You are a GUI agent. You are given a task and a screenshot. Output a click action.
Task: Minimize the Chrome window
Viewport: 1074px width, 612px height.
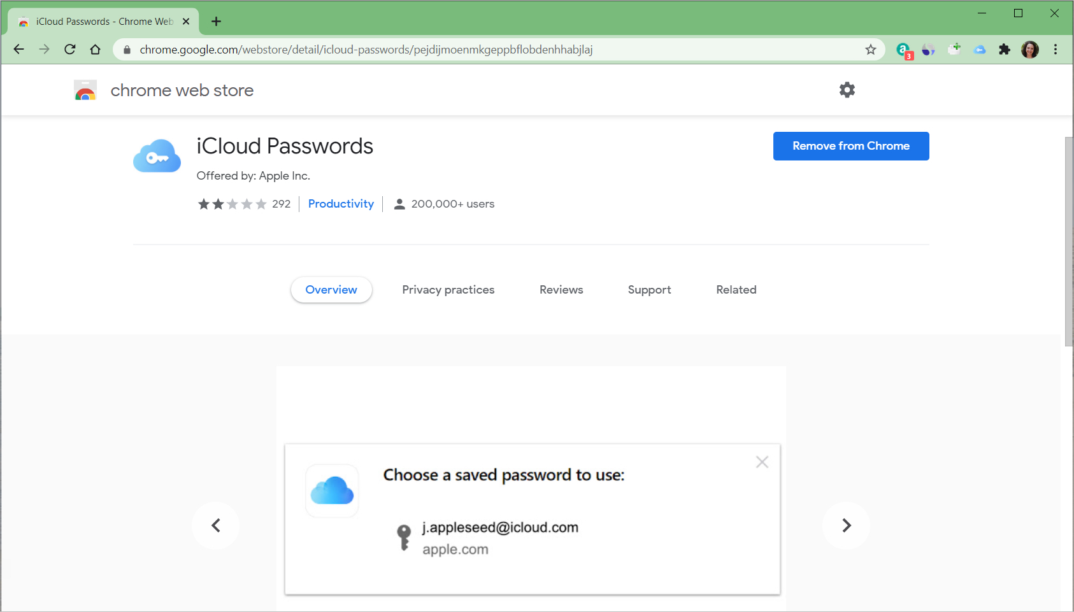coord(982,13)
